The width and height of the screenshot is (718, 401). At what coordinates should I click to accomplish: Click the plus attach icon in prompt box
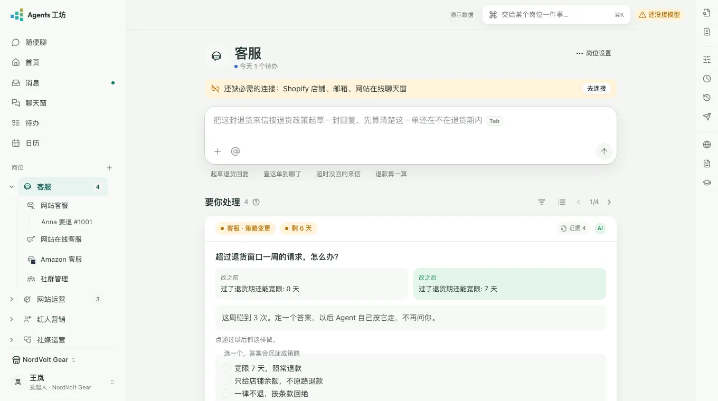[x=218, y=151]
